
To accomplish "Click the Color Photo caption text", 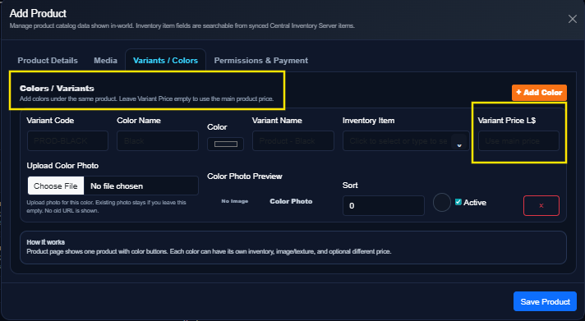I will [x=291, y=201].
